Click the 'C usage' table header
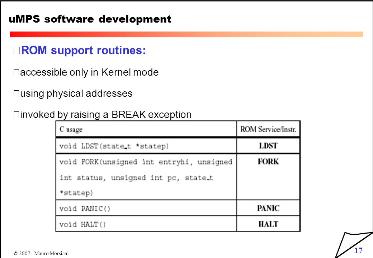The width and height of the screenshot is (373, 258). pos(146,129)
